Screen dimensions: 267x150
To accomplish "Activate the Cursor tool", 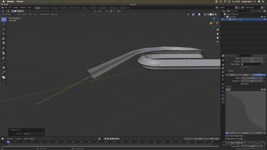I will point(4,24).
